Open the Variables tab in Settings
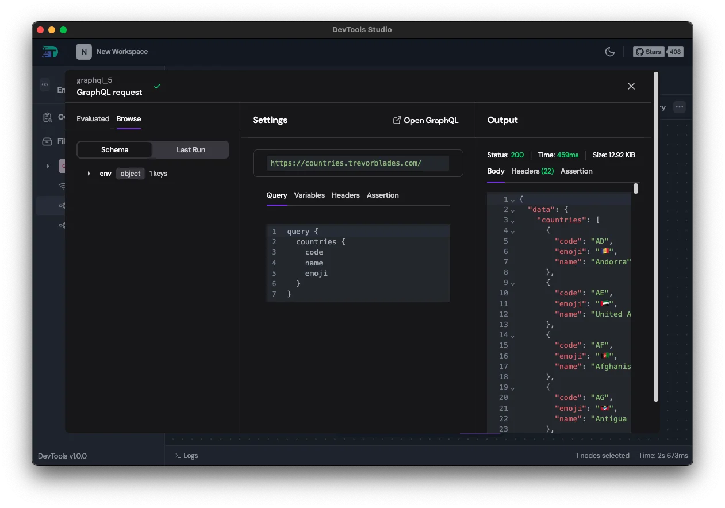 (309, 195)
